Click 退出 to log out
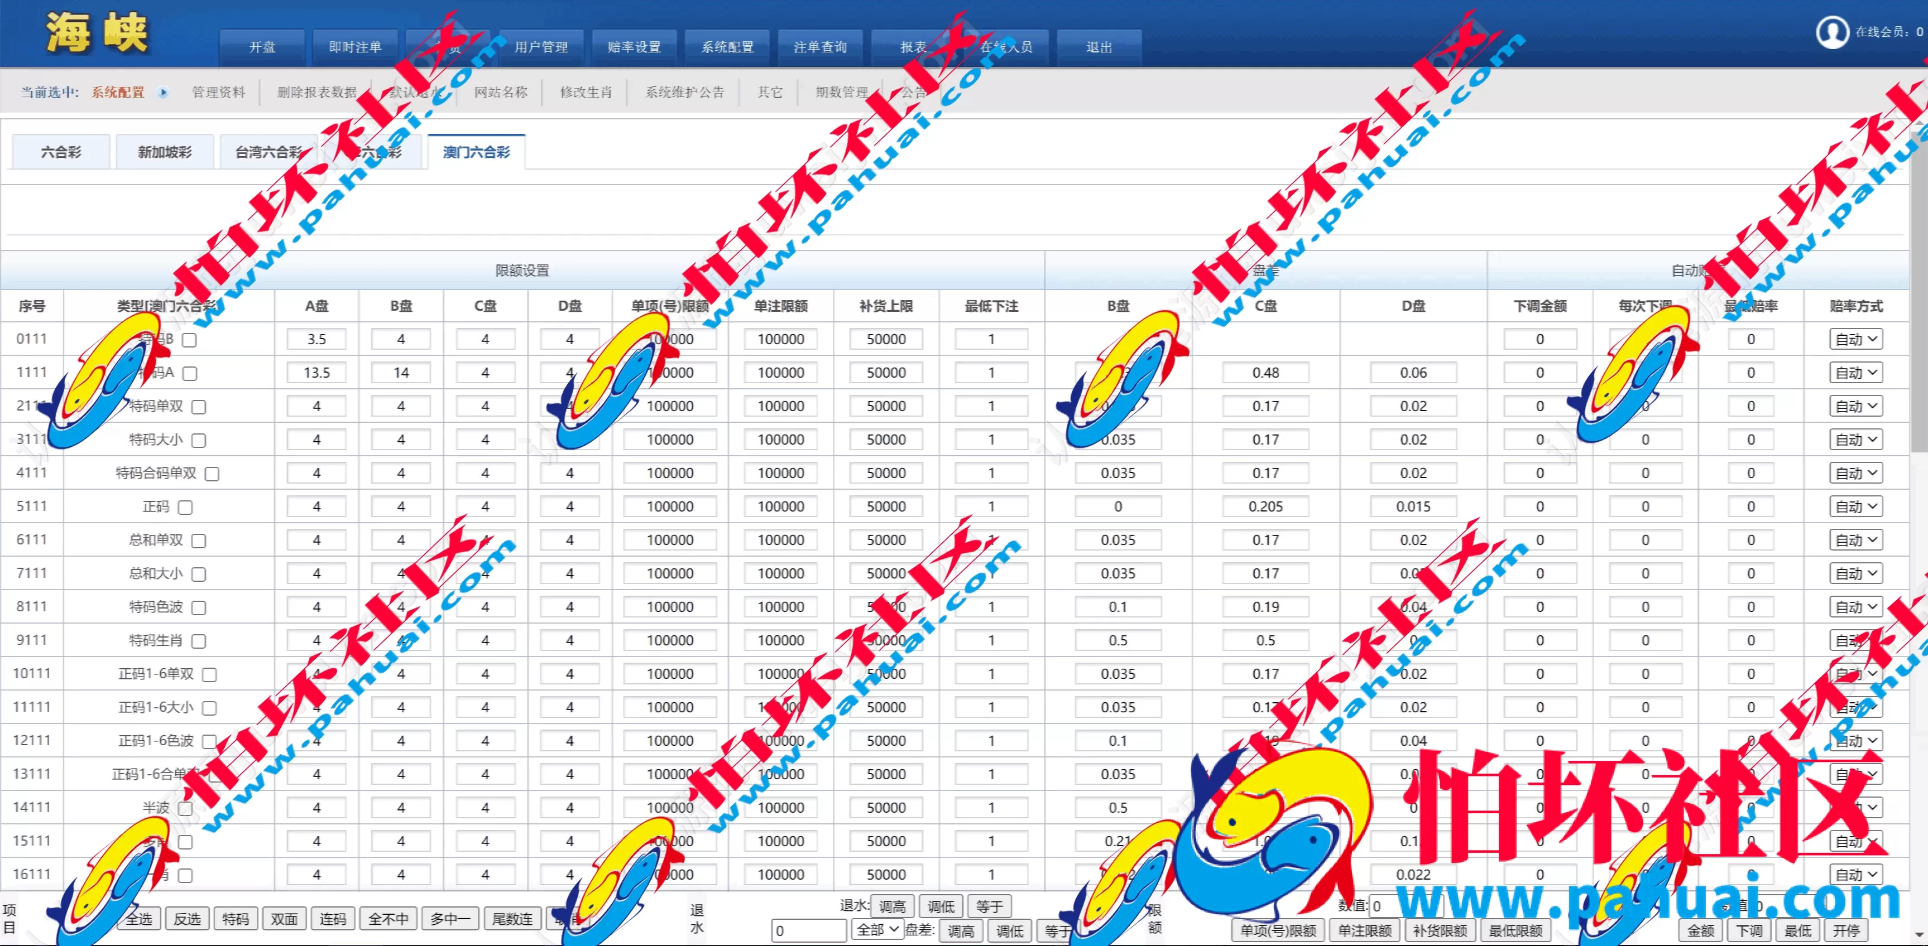1928x946 pixels. (1100, 47)
